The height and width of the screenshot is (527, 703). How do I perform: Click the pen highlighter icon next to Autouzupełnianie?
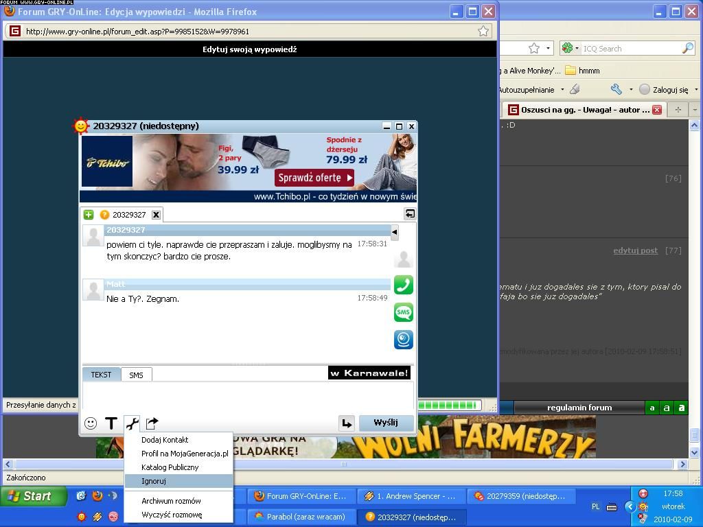pos(575,89)
